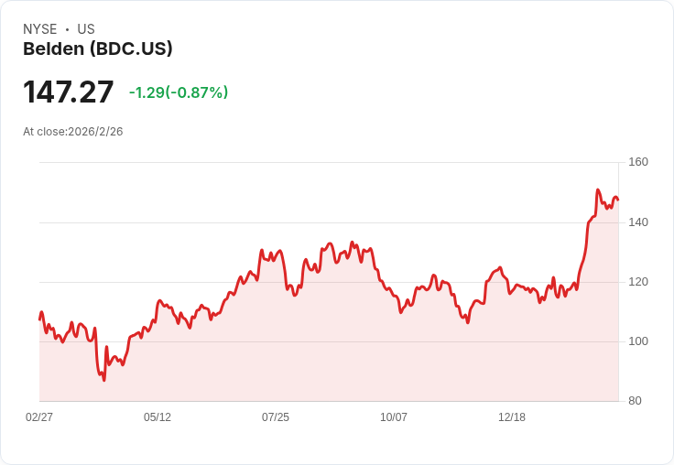Click the 02/27 x-axis date label
The image size is (674, 465).
(x=39, y=416)
